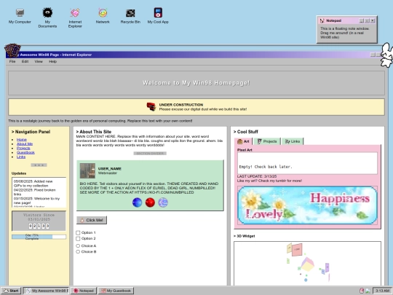Click the 'LAST UPDATE' text line

point(257,176)
